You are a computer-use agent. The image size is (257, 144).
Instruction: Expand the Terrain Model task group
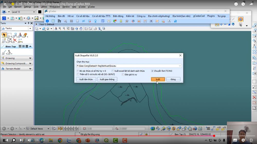click(x=30, y=69)
